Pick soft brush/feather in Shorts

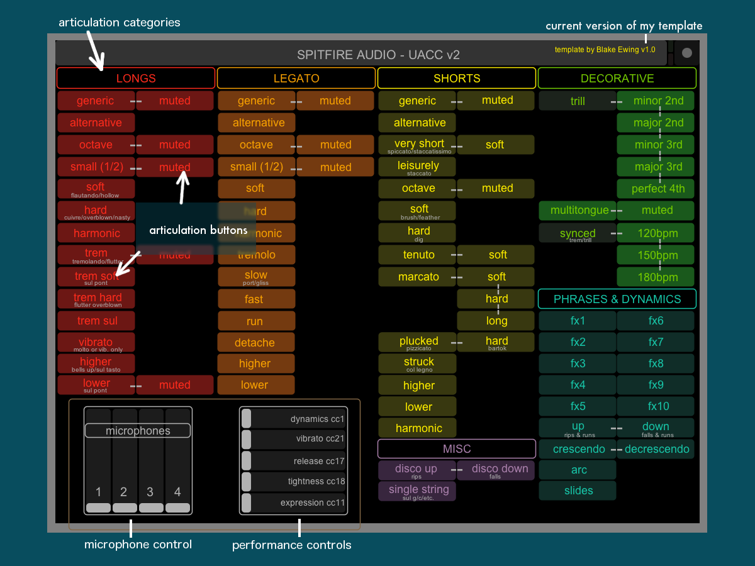pos(417,211)
